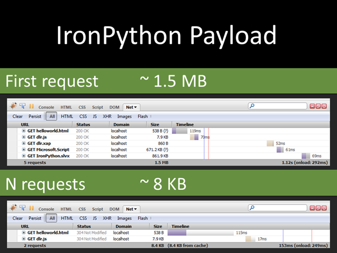
Task: Minimize Firebug in the First request panel
Action: 312,106
